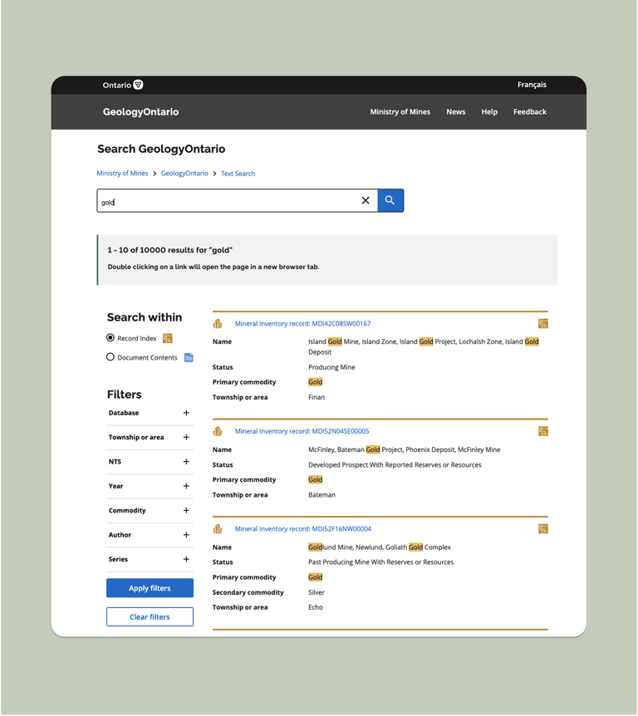Screen dimensions: 638x716
Task: Open the News nav item
Action: [x=456, y=112]
